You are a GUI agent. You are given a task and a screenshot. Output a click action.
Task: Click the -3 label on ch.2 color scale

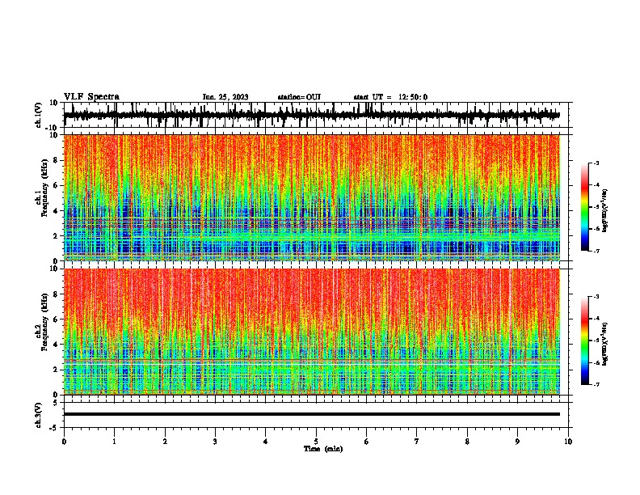596,297
